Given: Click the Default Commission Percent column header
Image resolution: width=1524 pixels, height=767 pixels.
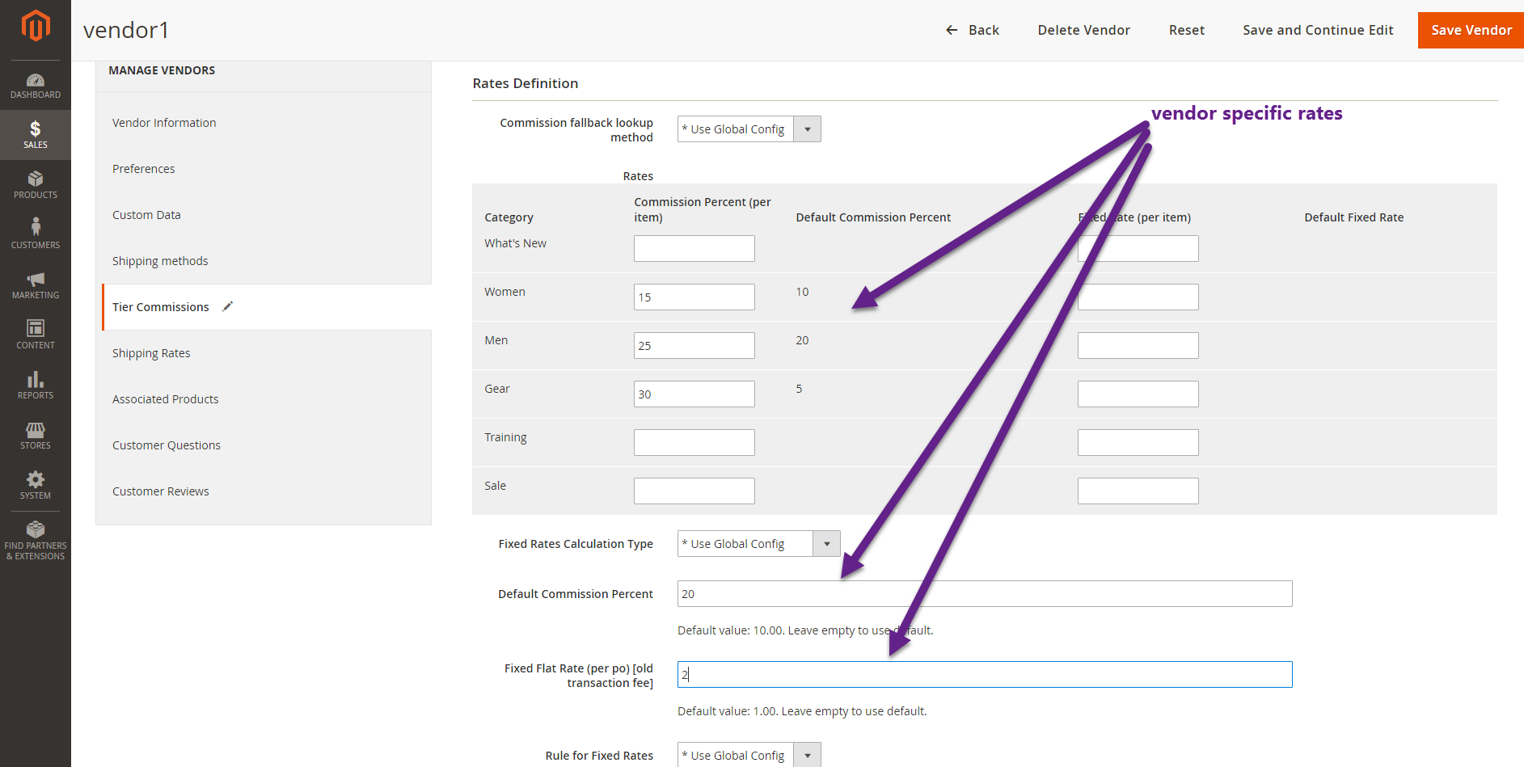Looking at the screenshot, I should 873,217.
